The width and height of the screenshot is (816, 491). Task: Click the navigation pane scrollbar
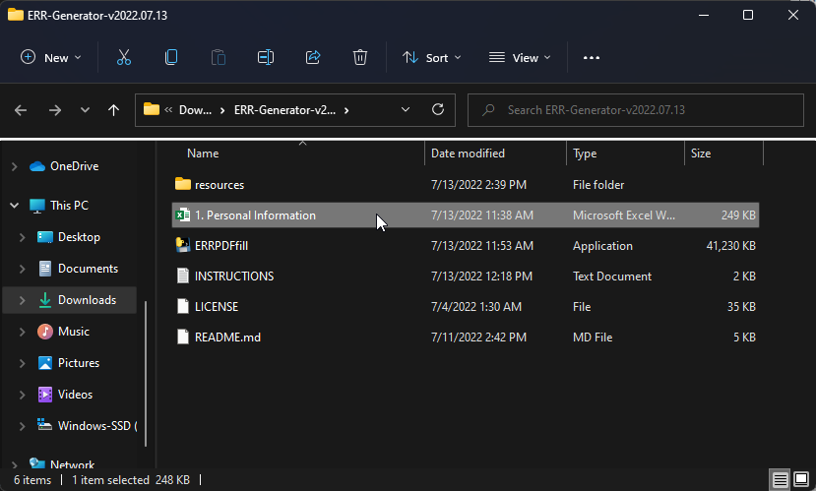[x=146, y=374]
